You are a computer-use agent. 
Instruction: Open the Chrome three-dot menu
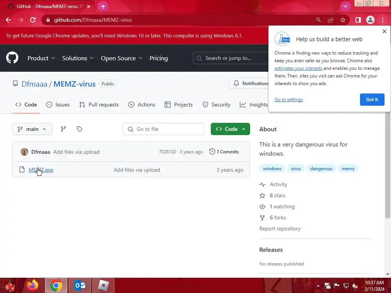click(x=383, y=20)
